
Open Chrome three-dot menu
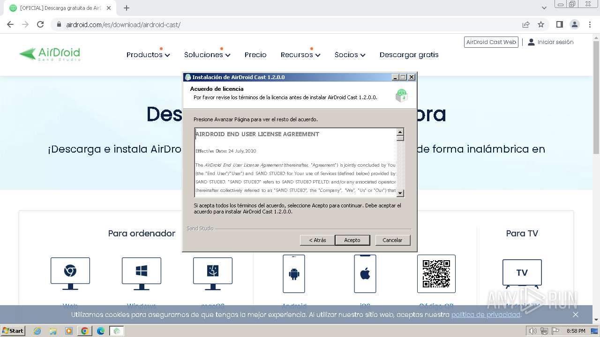[590, 24]
